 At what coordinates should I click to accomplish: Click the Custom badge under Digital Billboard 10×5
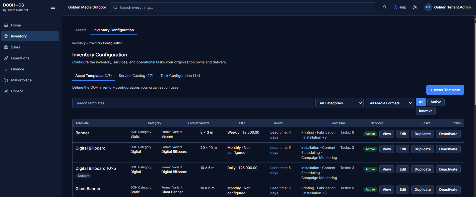pyautogui.click(x=84, y=176)
